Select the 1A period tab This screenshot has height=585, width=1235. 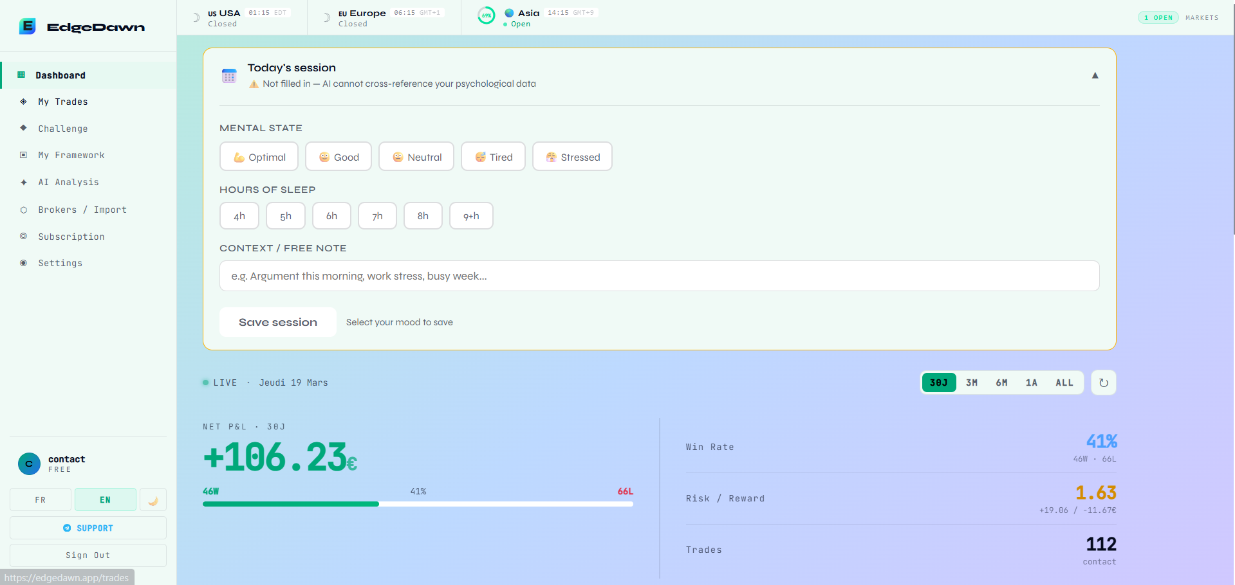(x=1031, y=382)
